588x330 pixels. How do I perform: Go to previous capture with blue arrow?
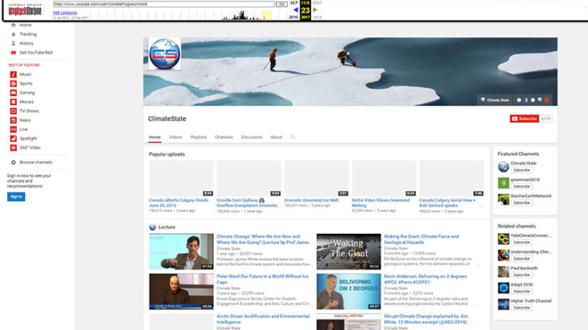coord(296,10)
